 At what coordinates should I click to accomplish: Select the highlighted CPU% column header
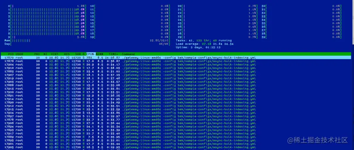coord(91,54)
